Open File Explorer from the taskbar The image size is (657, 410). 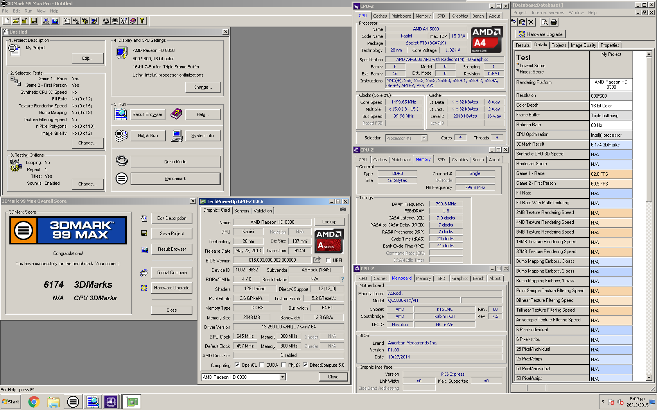[54, 402]
